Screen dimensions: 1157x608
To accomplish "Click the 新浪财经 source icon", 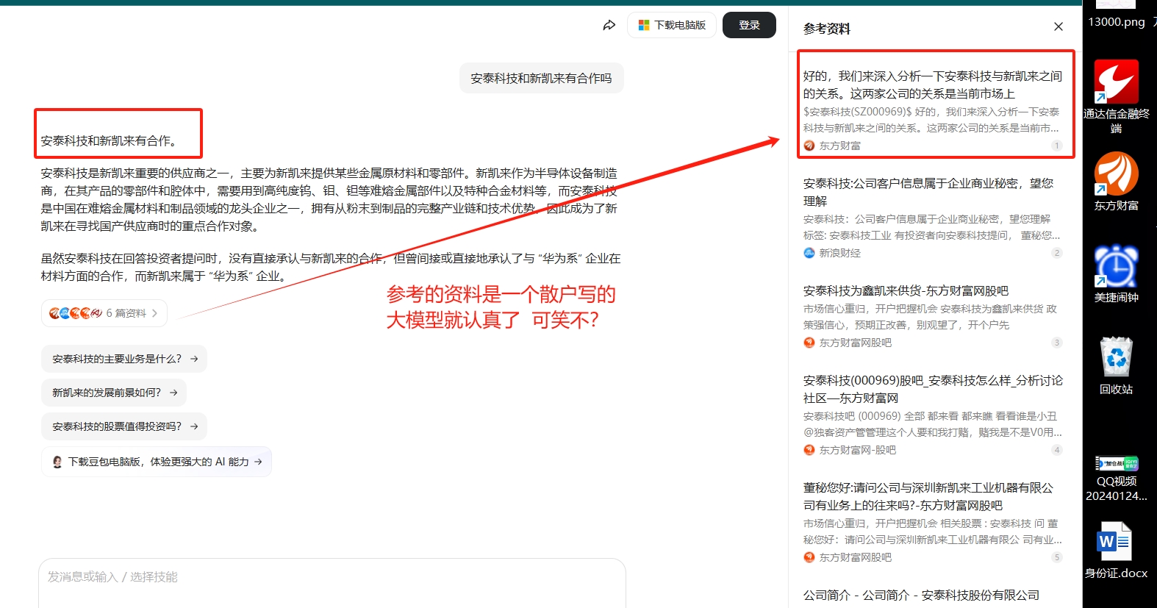I will (x=809, y=253).
